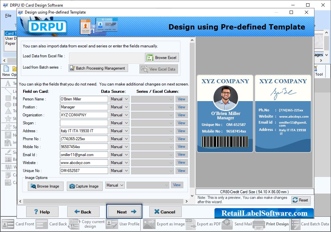Open User Profile in the bottom toolbar

123,224
